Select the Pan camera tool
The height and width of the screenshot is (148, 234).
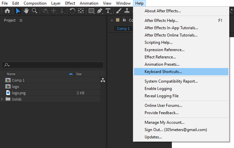point(54,11)
